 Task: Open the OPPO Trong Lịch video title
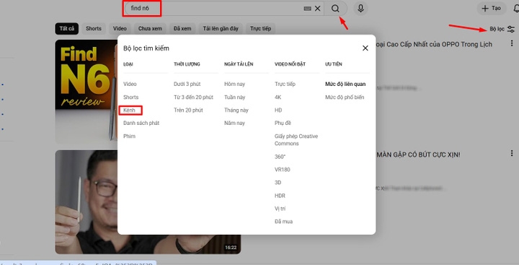click(434, 45)
